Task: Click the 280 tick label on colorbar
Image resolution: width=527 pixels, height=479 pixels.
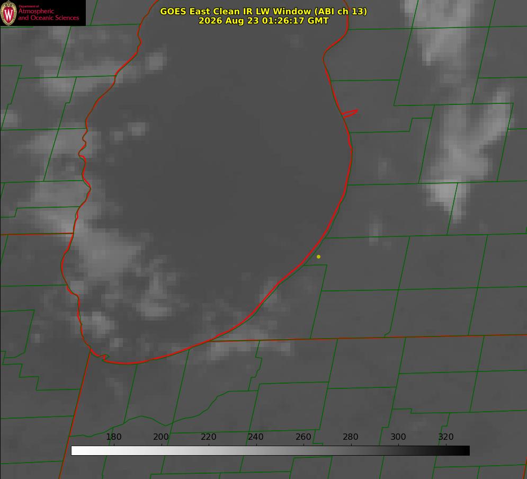Action: (351, 437)
